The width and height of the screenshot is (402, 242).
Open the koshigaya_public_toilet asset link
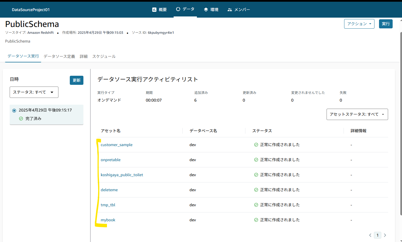click(x=122, y=175)
